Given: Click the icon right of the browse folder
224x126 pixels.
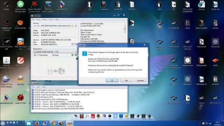Looking at the screenshot, I should click(x=76, y=26).
